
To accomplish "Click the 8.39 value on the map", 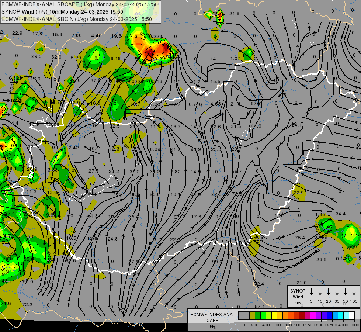I will click(155, 149).
